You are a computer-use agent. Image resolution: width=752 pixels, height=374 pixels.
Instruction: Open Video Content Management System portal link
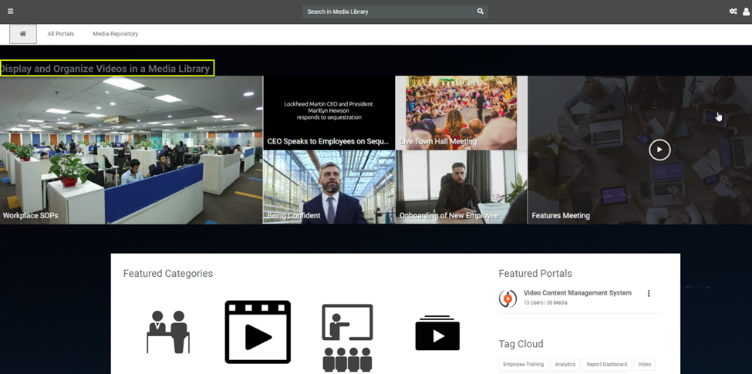click(577, 293)
